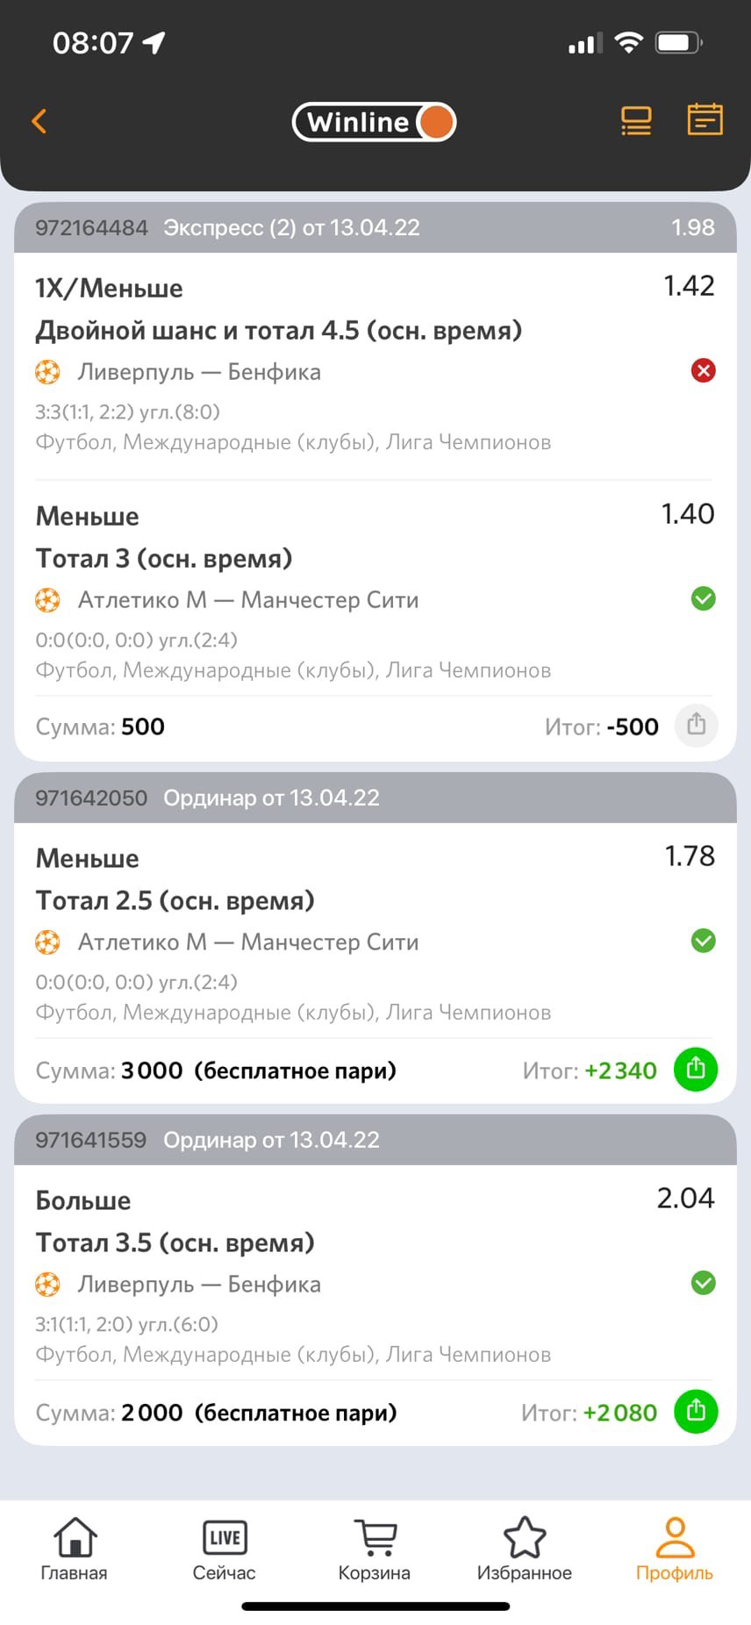751x1625 pixels.
Task: Open the Сейчас live tab
Action: (x=225, y=1550)
